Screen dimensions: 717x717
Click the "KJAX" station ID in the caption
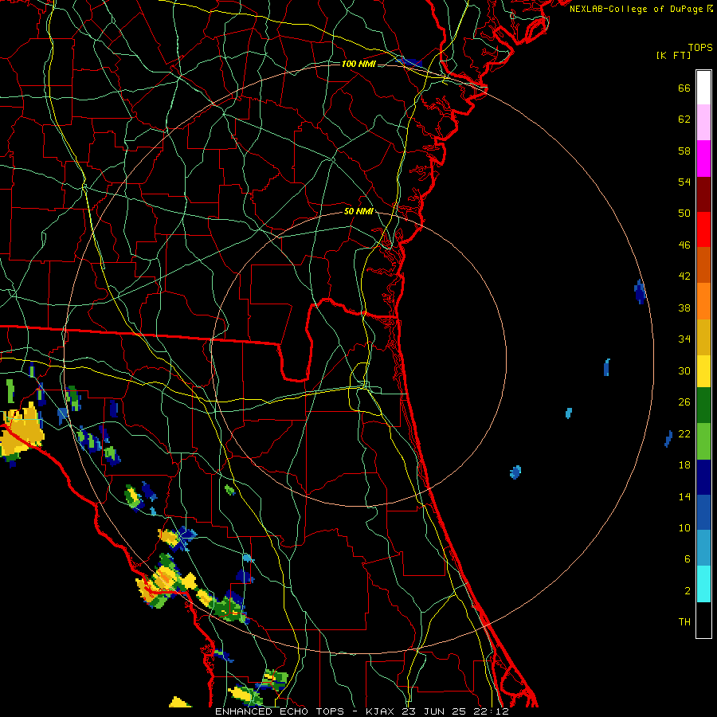point(382,711)
